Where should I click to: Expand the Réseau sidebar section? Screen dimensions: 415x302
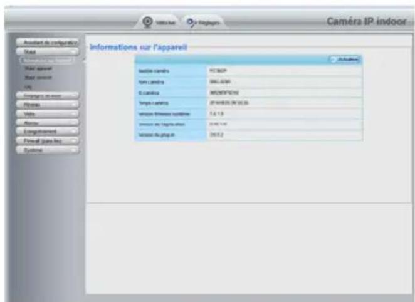[48, 105]
